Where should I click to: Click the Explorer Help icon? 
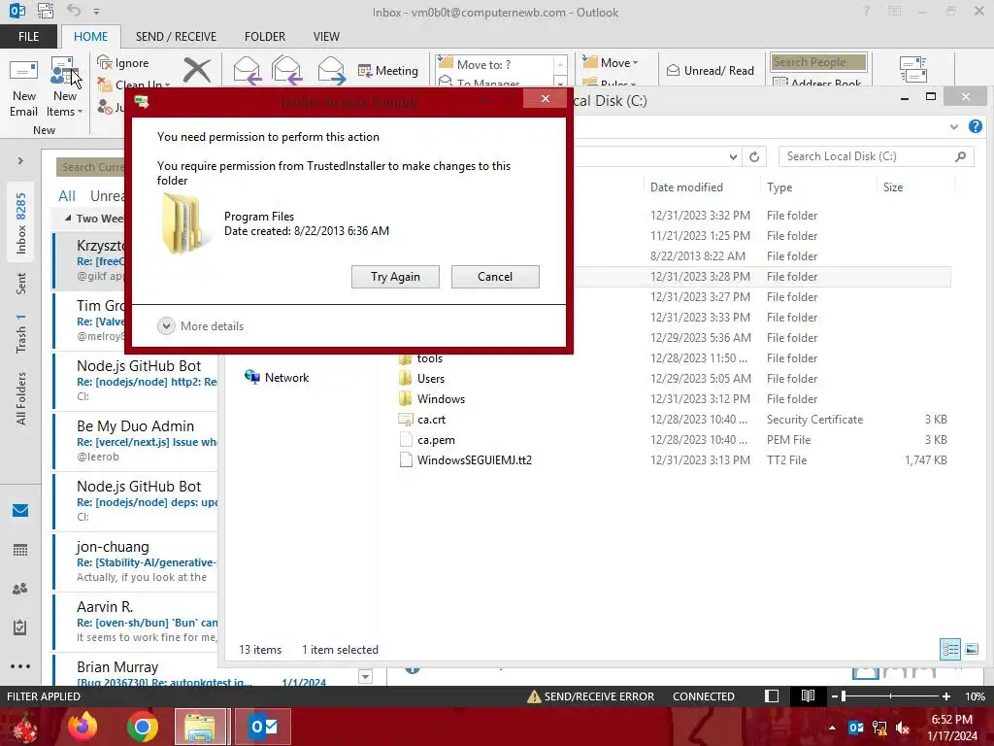tap(975, 126)
